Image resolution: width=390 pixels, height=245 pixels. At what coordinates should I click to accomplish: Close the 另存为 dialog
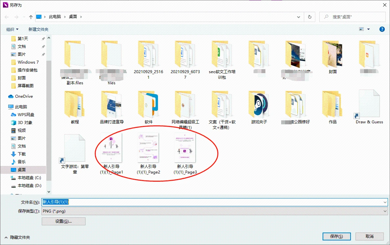click(x=384, y=5)
